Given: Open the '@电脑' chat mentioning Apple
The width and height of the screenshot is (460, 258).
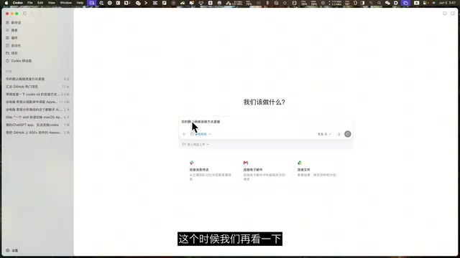Looking at the screenshot, I should tap(37, 102).
